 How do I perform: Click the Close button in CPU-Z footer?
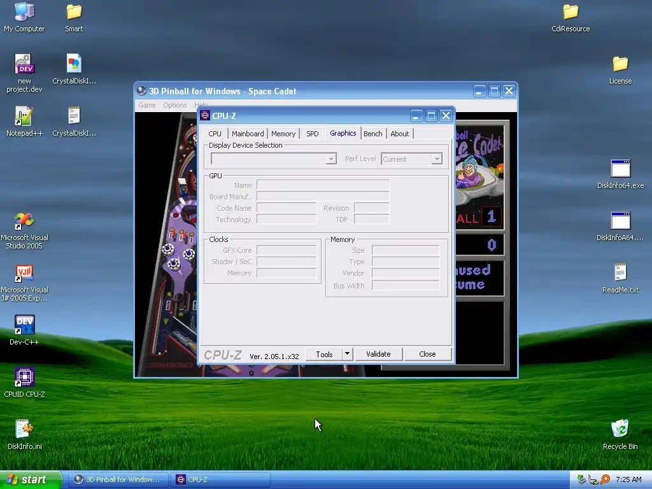click(427, 354)
